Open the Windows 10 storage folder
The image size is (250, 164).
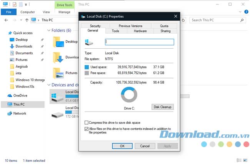click(x=30, y=80)
